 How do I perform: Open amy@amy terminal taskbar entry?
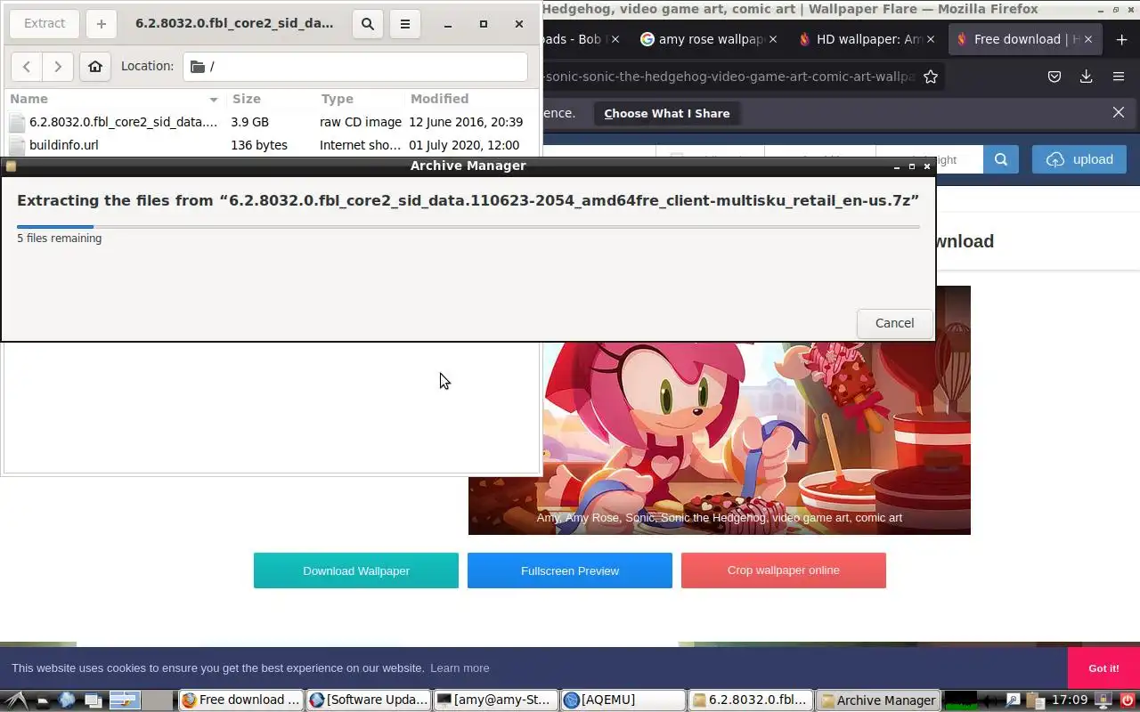496,700
